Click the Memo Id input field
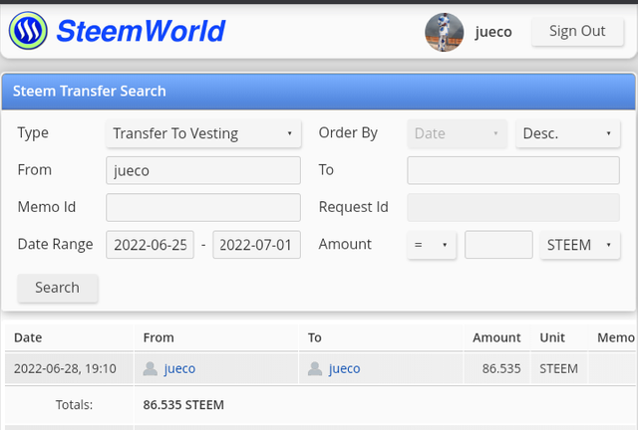The height and width of the screenshot is (430, 638). point(202,207)
